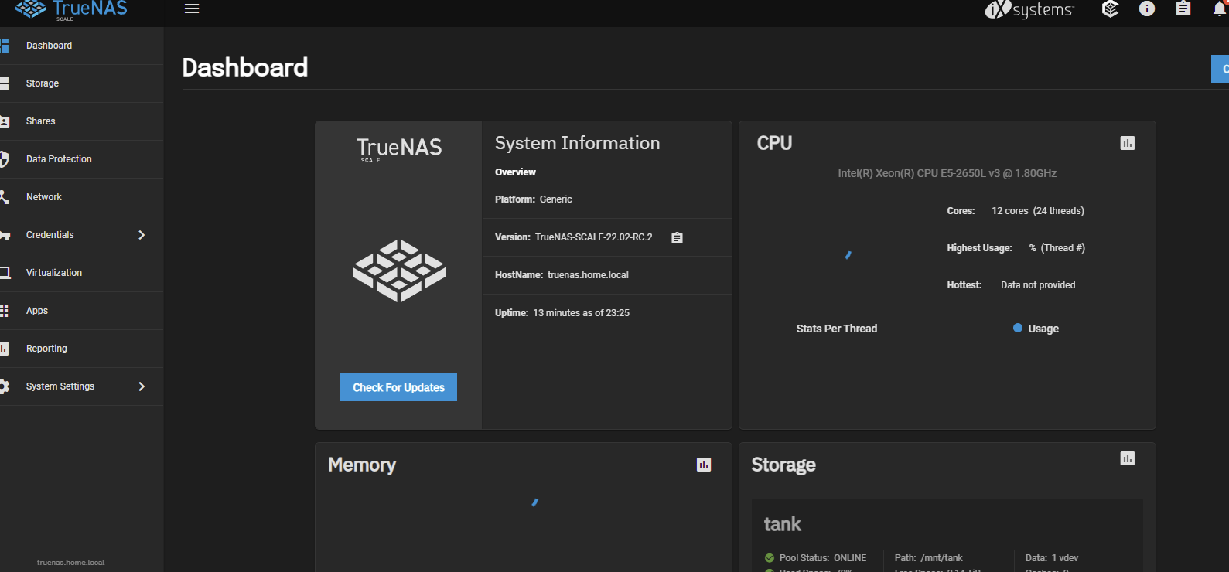The width and height of the screenshot is (1229, 572).
Task: Open Data Protection menu item
Action: pos(81,159)
